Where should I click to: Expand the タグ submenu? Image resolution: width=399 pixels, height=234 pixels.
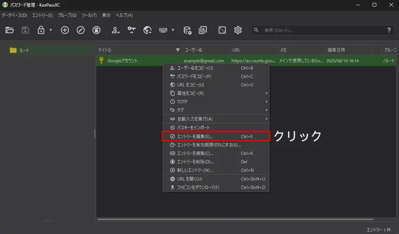click(x=216, y=110)
